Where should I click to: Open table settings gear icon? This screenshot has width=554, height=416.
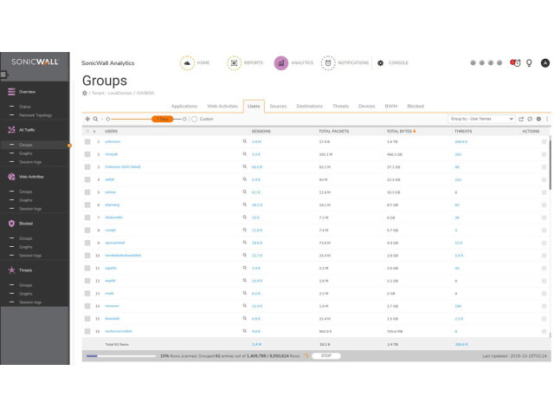pos(538,119)
